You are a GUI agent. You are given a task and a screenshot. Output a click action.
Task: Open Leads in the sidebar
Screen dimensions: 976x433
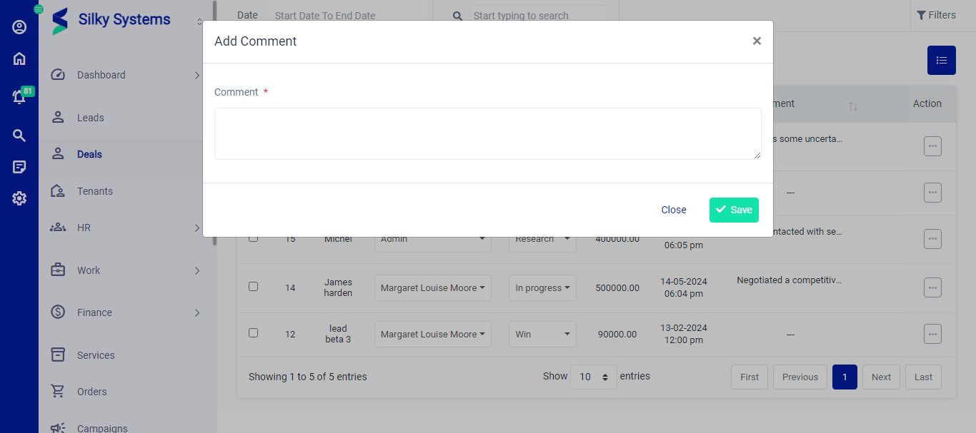pyautogui.click(x=90, y=118)
